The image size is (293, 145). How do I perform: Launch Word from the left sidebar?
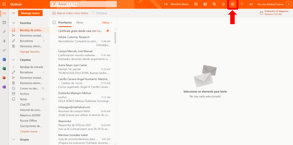pos(4,60)
